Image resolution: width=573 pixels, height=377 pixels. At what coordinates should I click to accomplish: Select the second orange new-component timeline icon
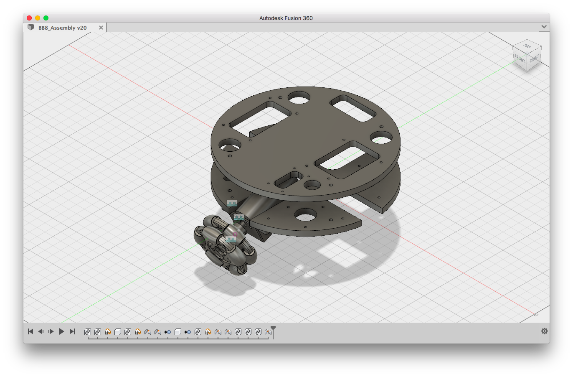pyautogui.click(x=138, y=332)
